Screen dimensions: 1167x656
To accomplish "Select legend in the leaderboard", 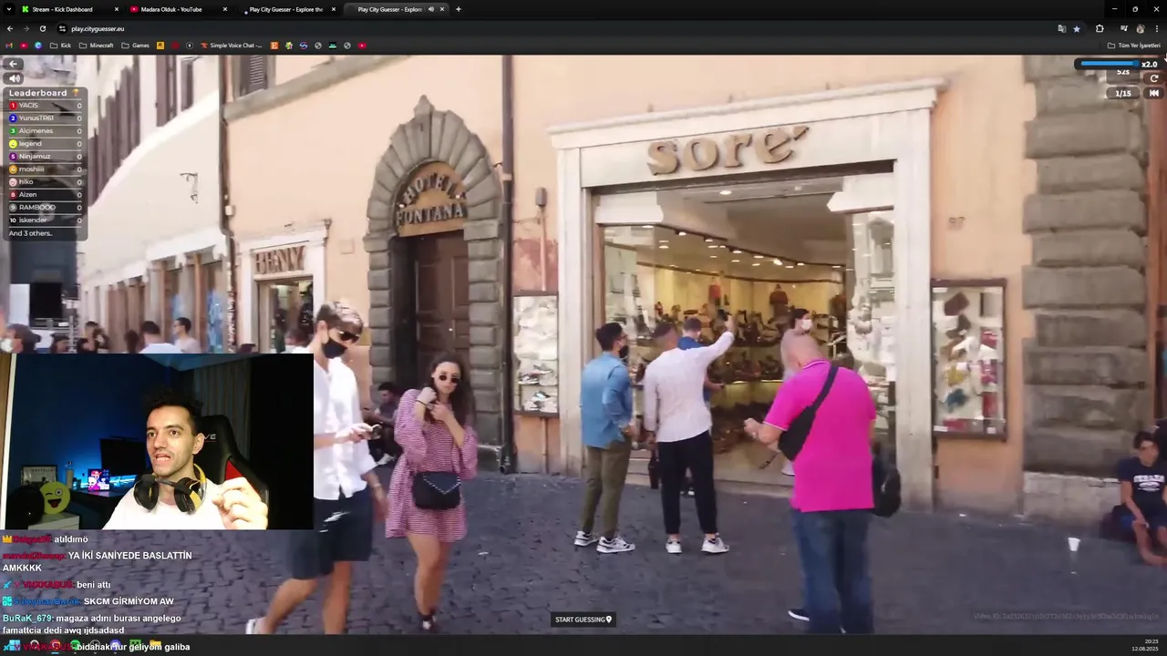I will [46, 144].
